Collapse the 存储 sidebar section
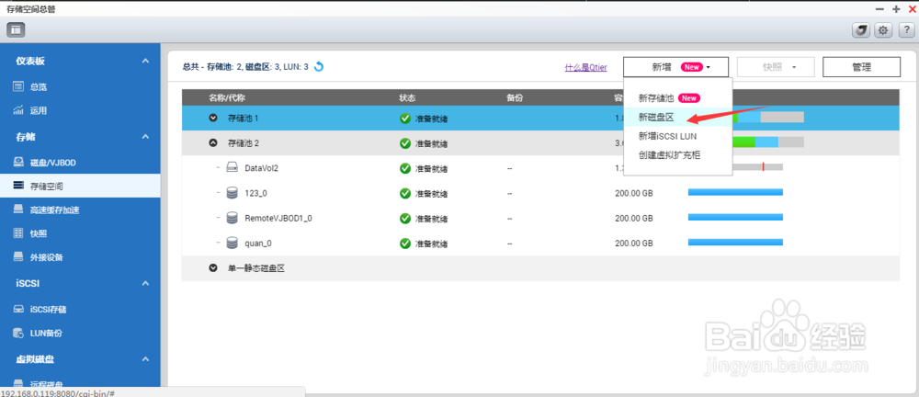Image resolution: width=919 pixels, height=397 pixels. (x=145, y=137)
